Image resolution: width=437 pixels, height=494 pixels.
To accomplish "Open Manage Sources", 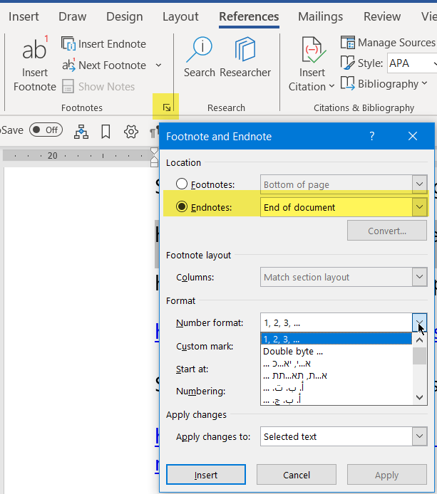I will click(x=388, y=43).
